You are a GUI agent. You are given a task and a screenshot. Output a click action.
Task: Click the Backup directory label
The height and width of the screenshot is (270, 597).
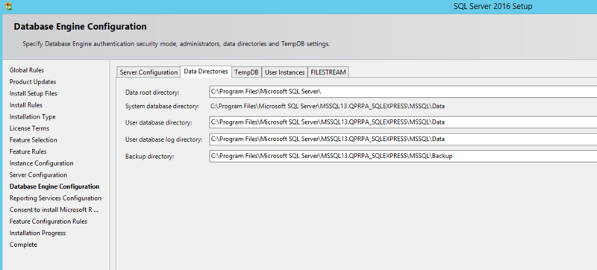tap(150, 157)
